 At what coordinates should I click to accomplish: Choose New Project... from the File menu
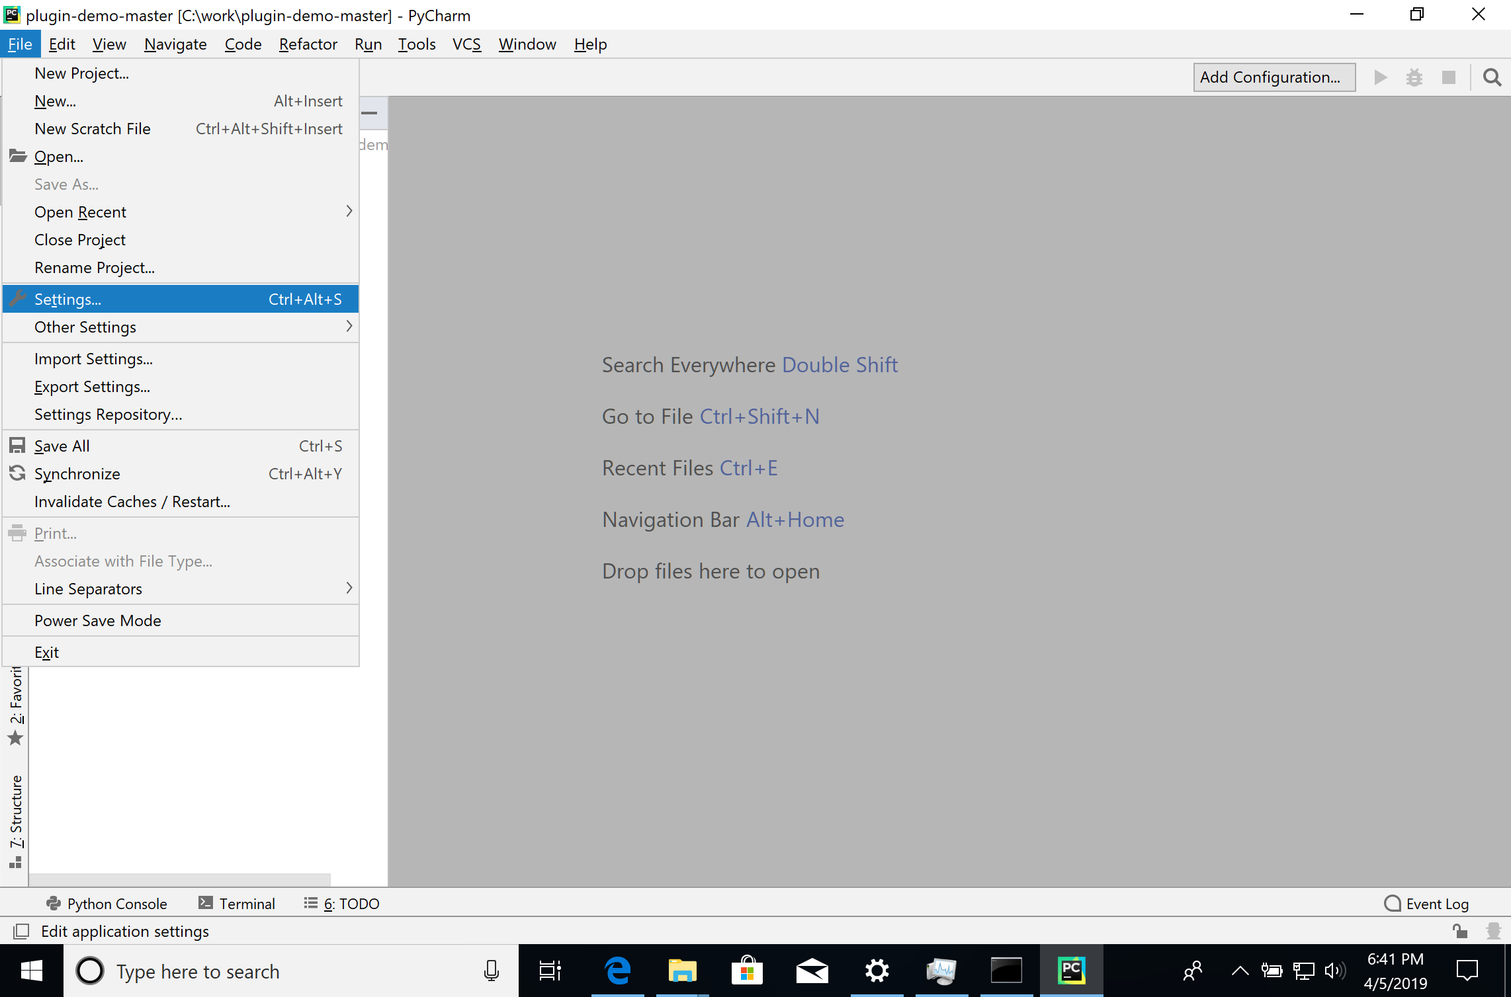coord(181,73)
